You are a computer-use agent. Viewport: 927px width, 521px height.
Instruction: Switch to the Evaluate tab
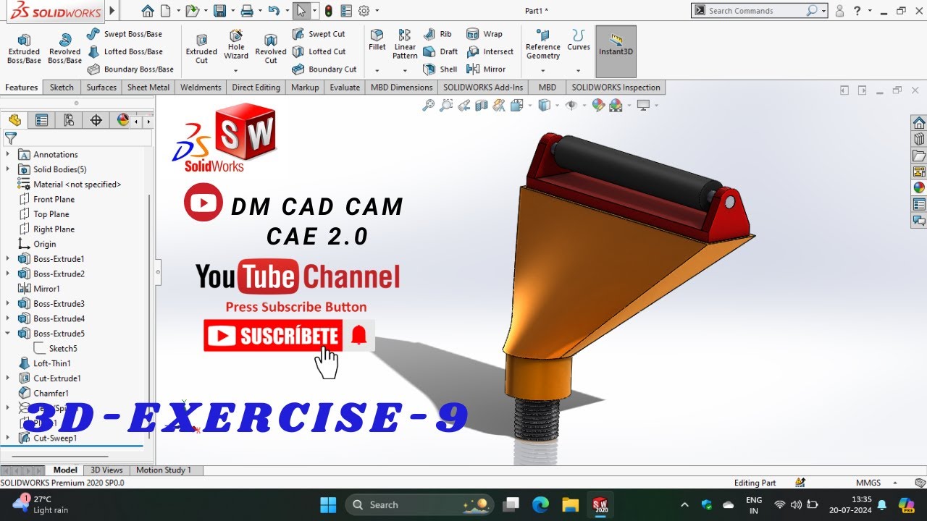(345, 88)
